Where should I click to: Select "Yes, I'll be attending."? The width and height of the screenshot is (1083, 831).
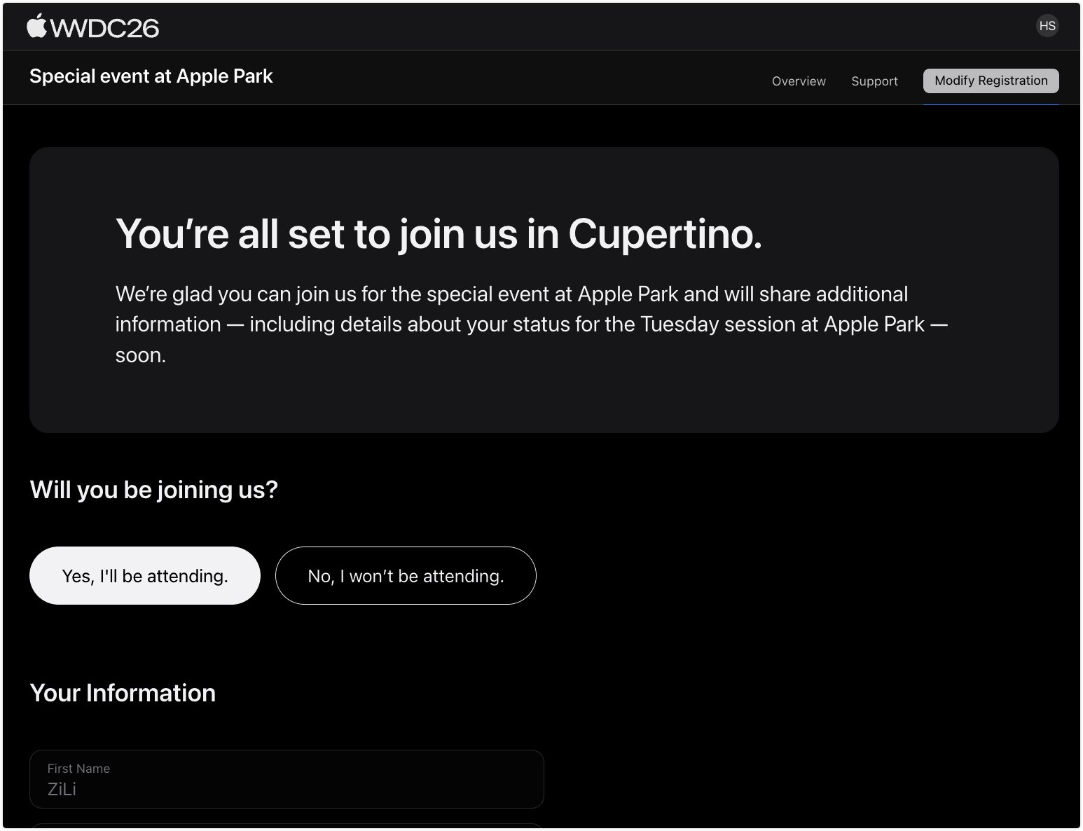[x=145, y=575]
